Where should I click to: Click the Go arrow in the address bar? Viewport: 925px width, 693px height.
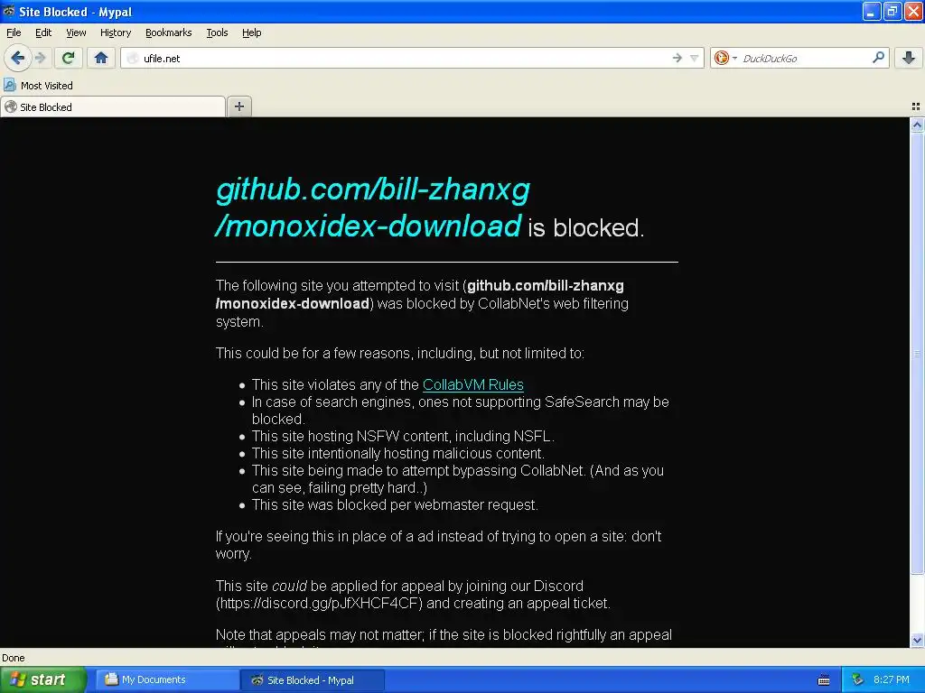(677, 58)
